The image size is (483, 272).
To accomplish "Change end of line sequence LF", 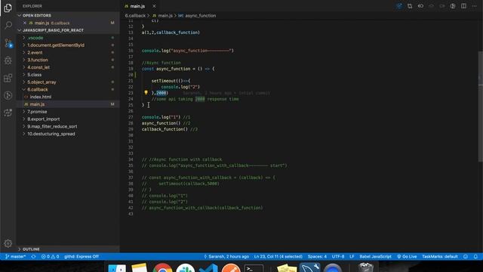I will [352, 257].
